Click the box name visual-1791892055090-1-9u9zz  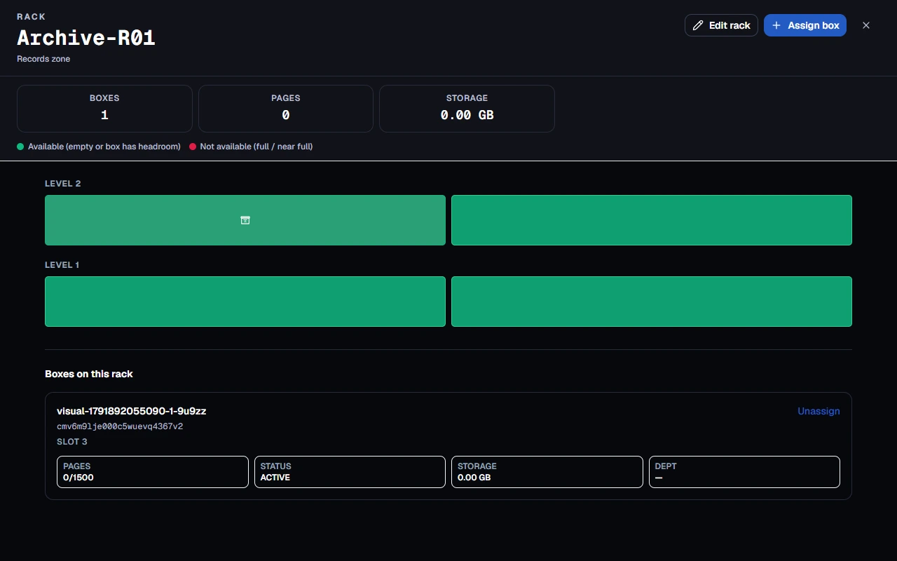pos(132,411)
